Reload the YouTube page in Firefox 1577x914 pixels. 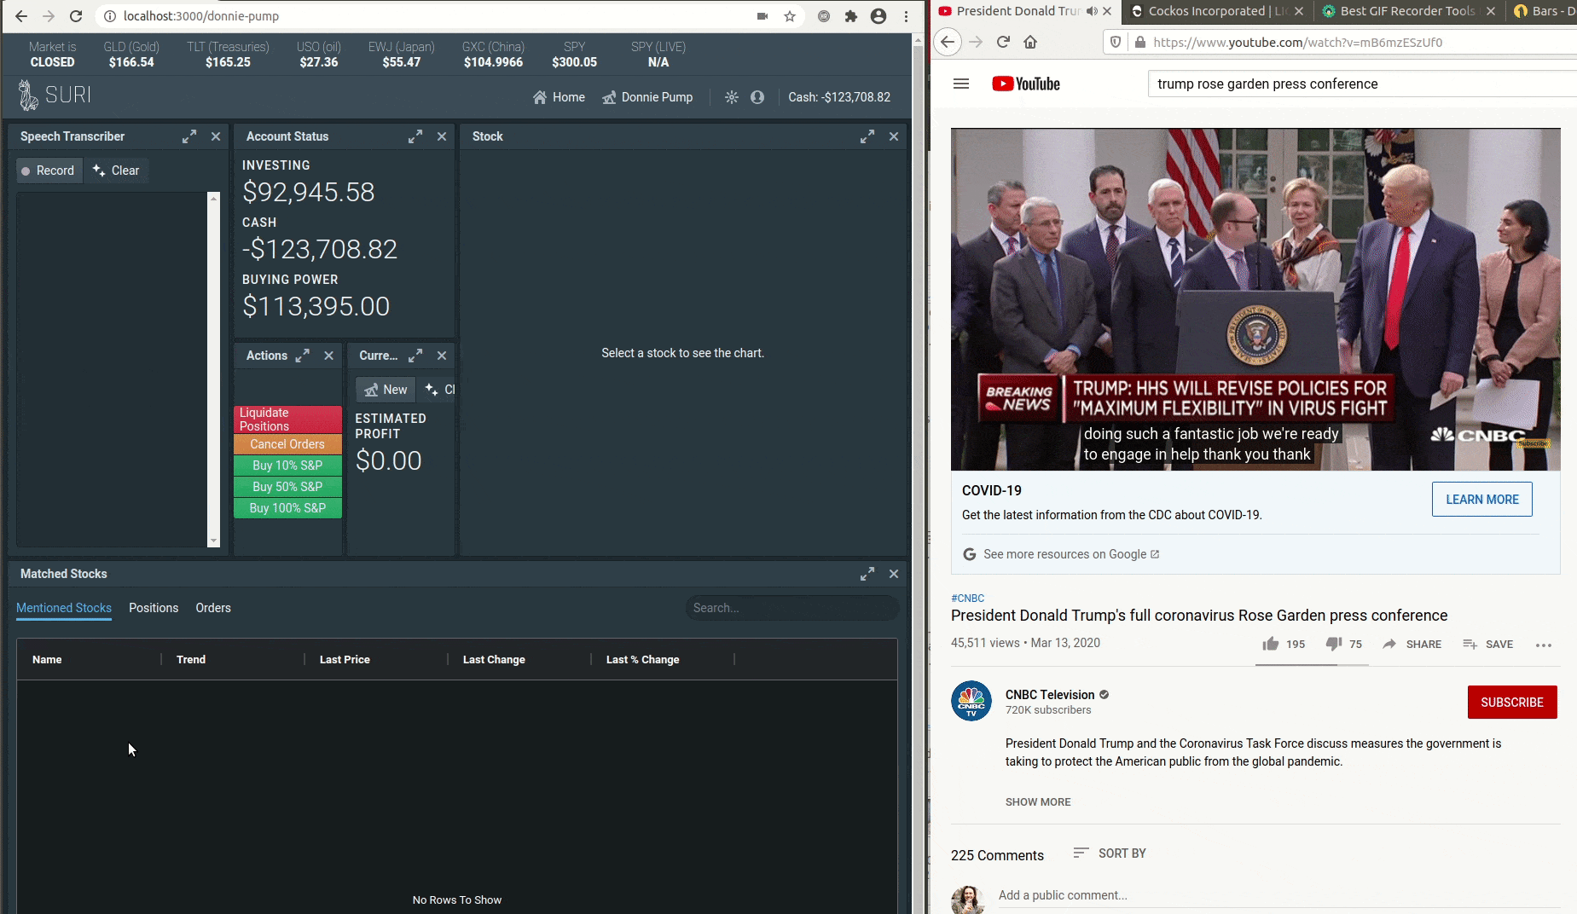point(1003,42)
